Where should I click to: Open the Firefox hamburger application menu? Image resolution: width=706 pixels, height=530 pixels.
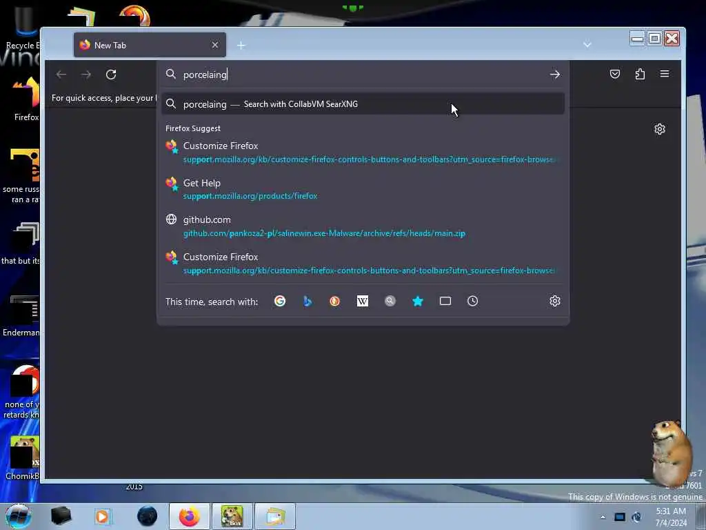click(665, 74)
